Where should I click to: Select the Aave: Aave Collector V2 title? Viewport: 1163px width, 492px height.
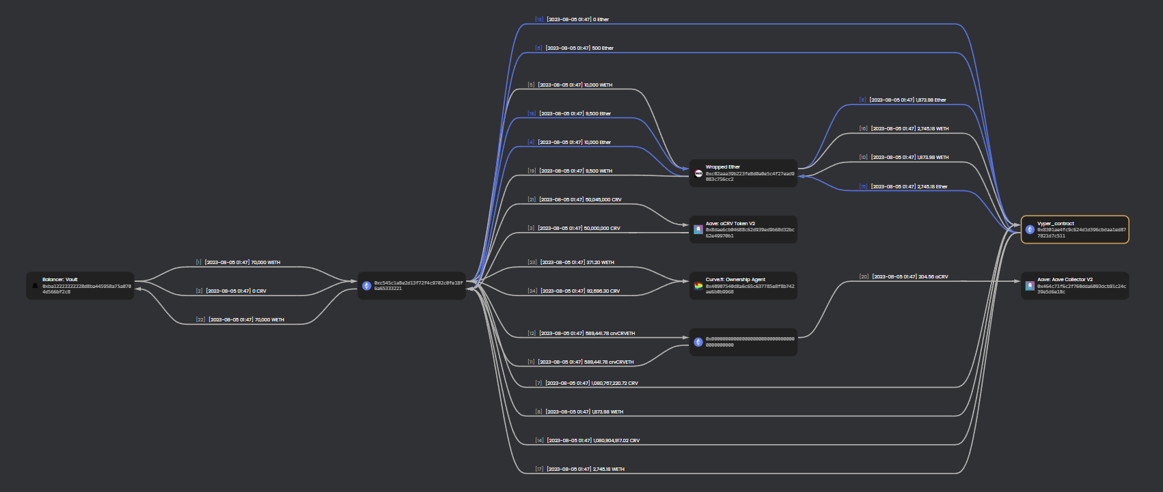(1065, 280)
